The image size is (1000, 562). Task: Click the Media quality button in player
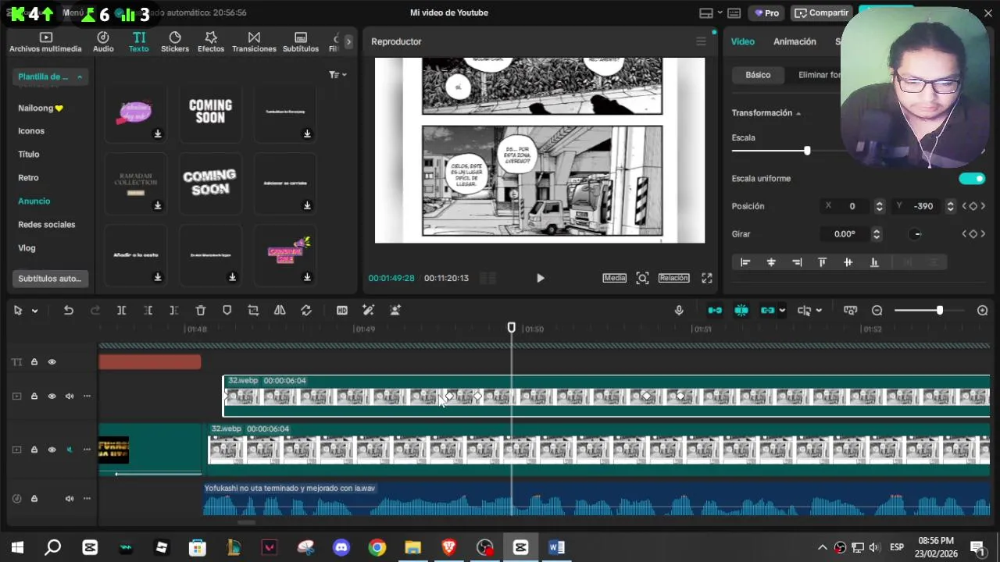pos(614,278)
